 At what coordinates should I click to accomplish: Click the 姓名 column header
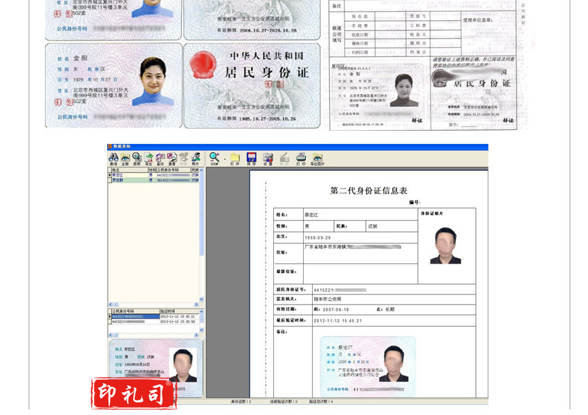click(116, 169)
